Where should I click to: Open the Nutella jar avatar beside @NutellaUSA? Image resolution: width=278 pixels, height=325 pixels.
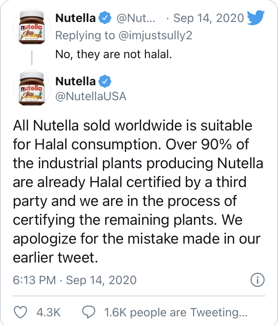point(32,88)
